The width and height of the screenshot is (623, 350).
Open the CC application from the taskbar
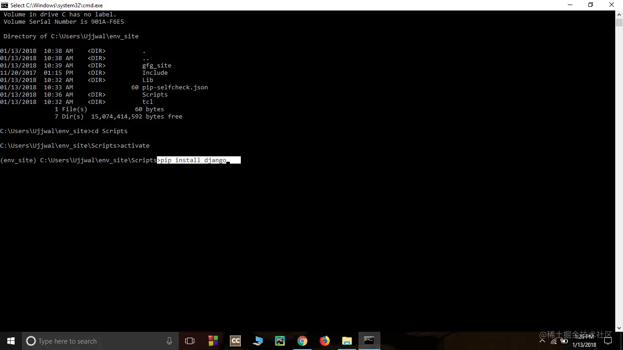[x=235, y=341]
